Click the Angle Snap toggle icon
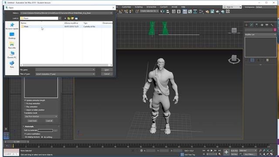This screenshot has height=157, width=279. coord(121,12)
